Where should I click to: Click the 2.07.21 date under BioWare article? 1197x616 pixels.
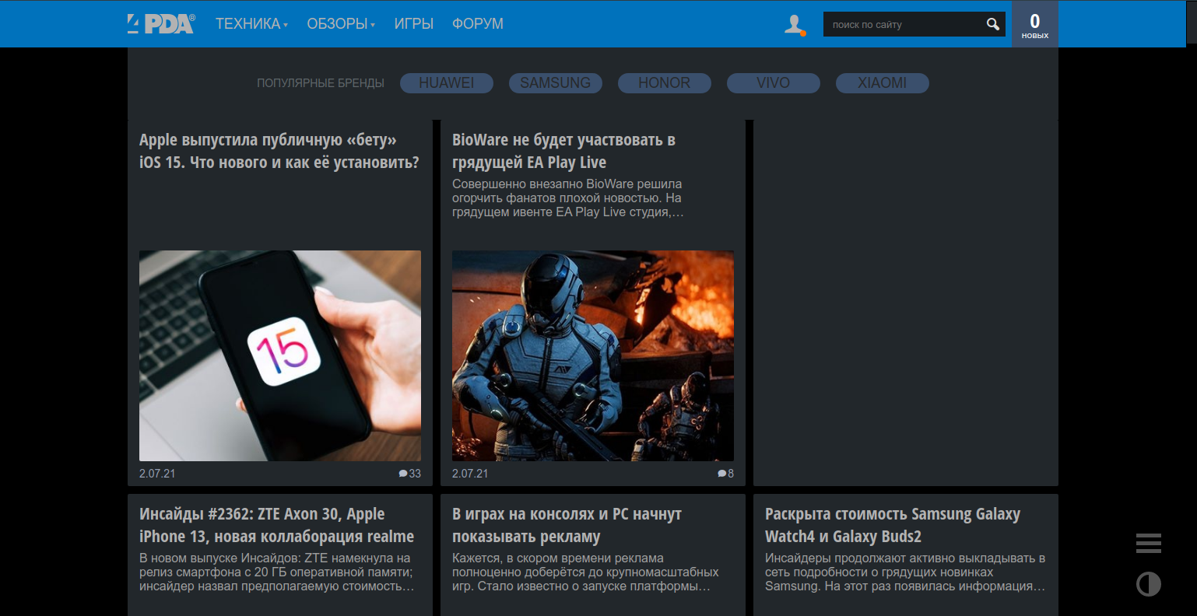click(x=470, y=474)
